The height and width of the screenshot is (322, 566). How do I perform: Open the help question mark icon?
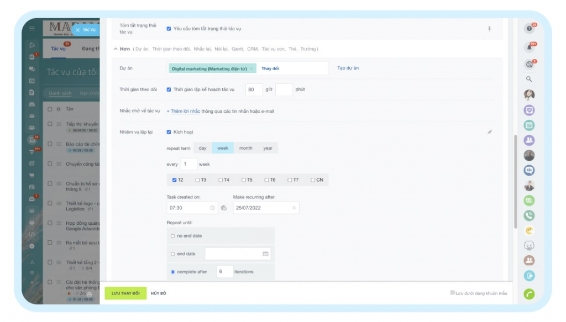tap(529, 29)
